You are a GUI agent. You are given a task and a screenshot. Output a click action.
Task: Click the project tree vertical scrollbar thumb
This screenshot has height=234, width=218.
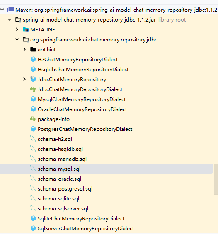click(x=216, y=179)
